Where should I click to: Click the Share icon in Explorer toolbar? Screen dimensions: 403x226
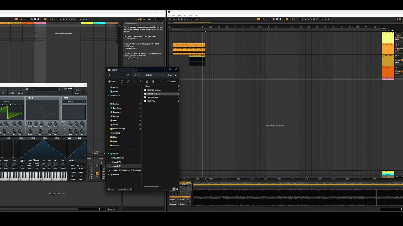click(147, 82)
